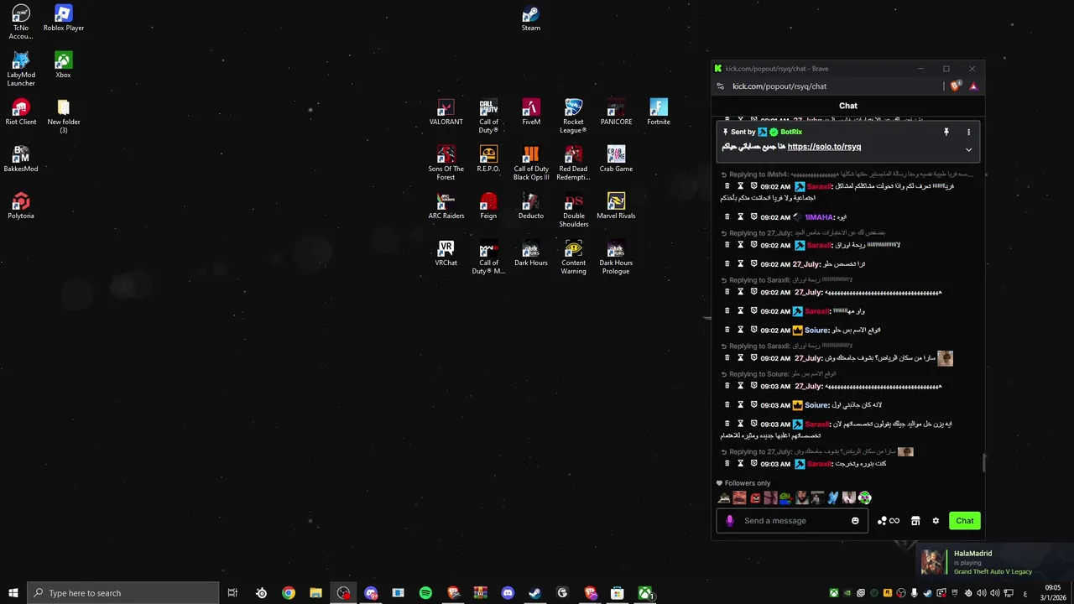Image resolution: width=1074 pixels, height=604 pixels.
Task: Open Task View on the taskbar
Action: coord(232,593)
